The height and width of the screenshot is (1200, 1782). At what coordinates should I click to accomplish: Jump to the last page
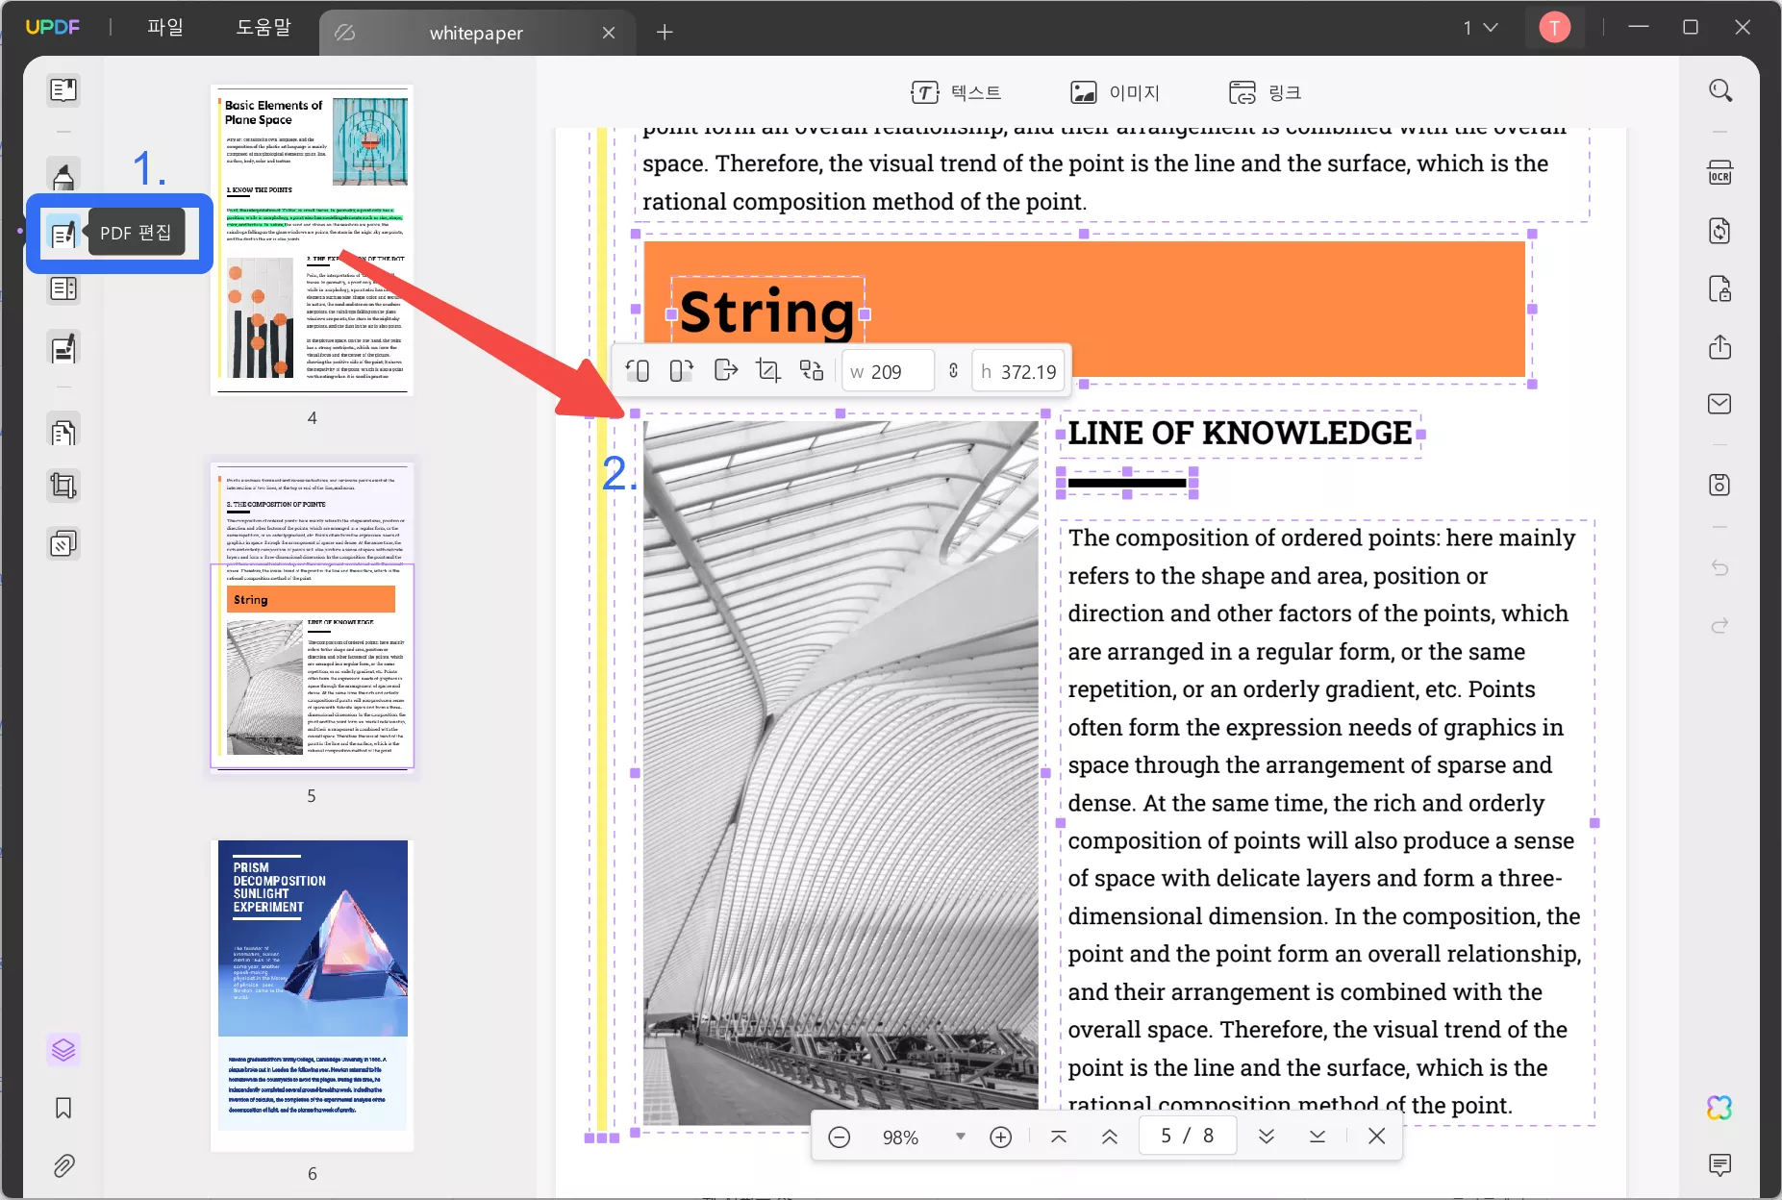pyautogui.click(x=1317, y=1137)
